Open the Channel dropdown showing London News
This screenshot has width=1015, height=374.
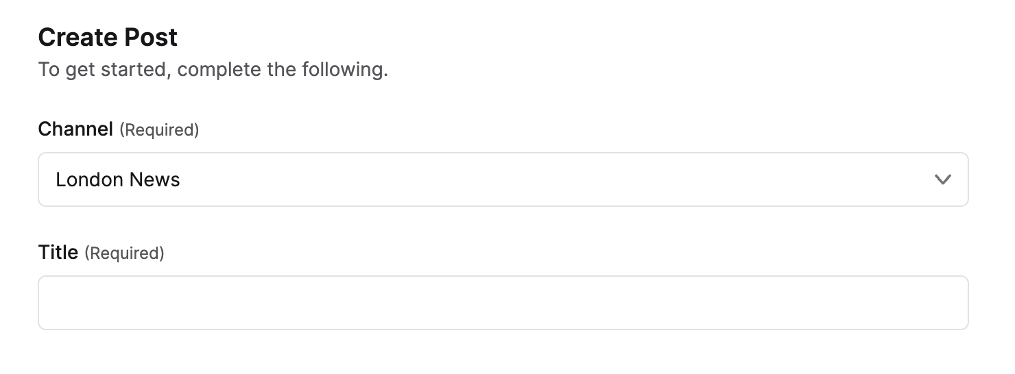point(503,179)
